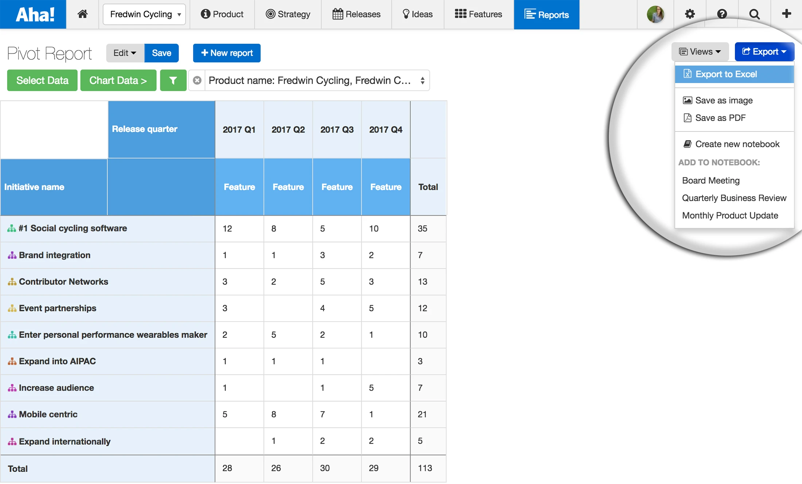
Task: Open settings gear icon
Action: pyautogui.click(x=689, y=14)
